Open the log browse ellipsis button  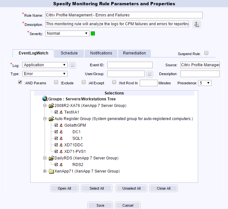[x=72, y=65]
